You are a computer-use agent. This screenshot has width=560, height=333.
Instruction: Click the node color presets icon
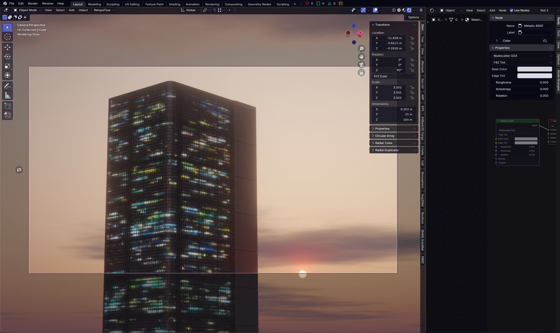point(545,41)
